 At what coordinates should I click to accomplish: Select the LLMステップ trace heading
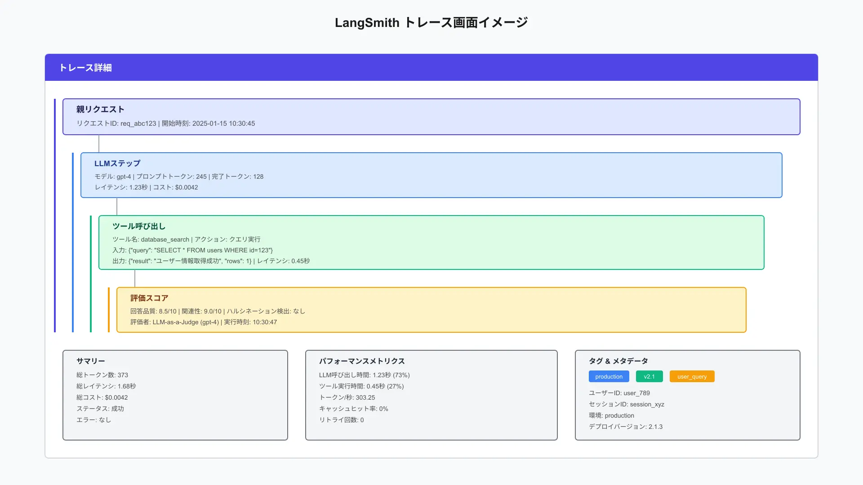(117, 163)
